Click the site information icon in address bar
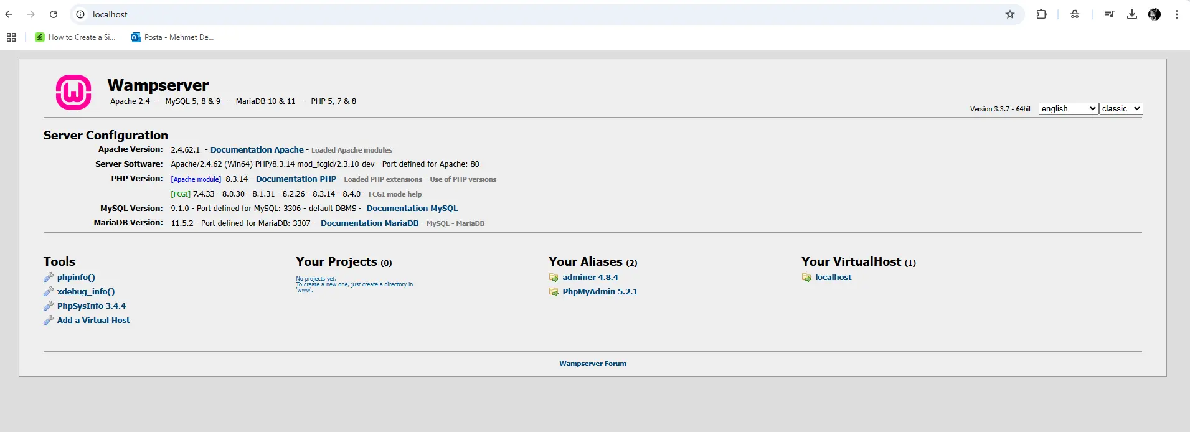This screenshot has width=1190, height=432. [x=80, y=14]
